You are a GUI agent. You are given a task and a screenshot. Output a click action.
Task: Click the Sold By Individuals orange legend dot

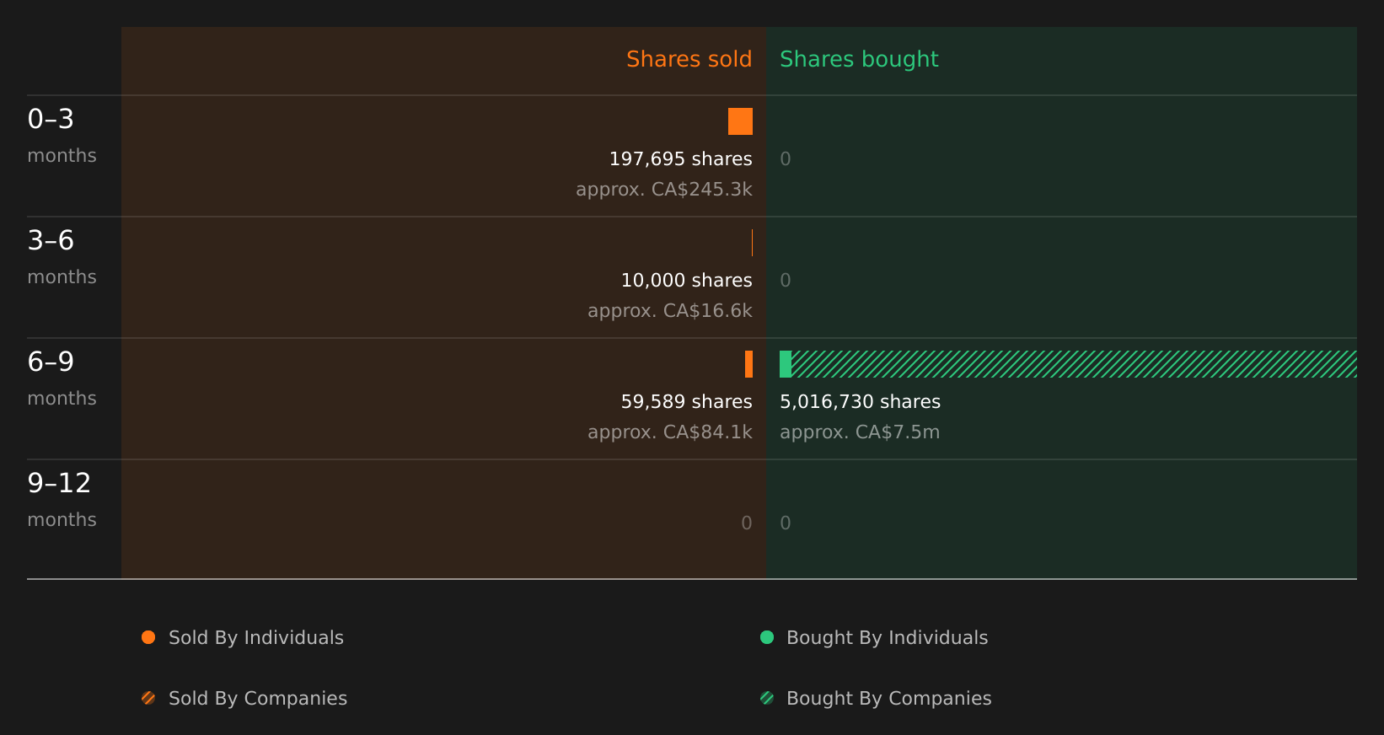(148, 637)
